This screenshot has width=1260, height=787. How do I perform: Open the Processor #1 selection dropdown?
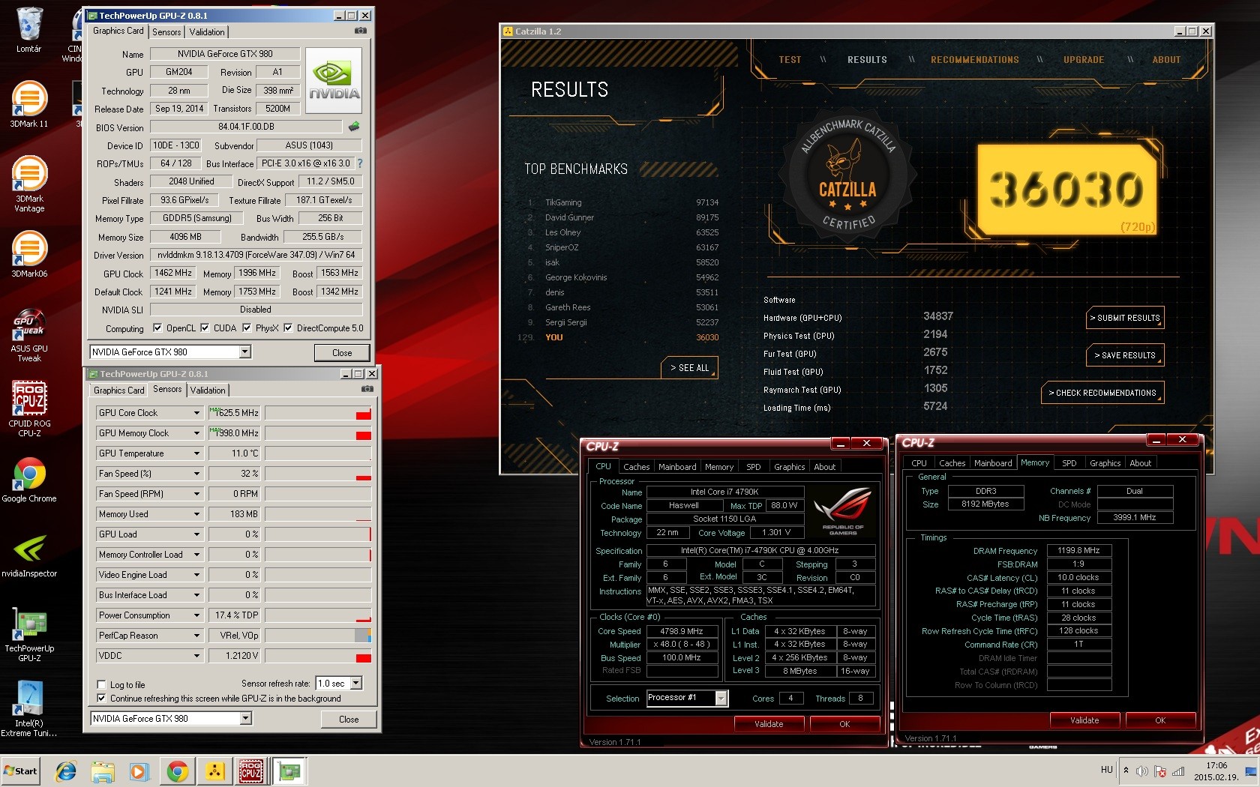click(721, 699)
